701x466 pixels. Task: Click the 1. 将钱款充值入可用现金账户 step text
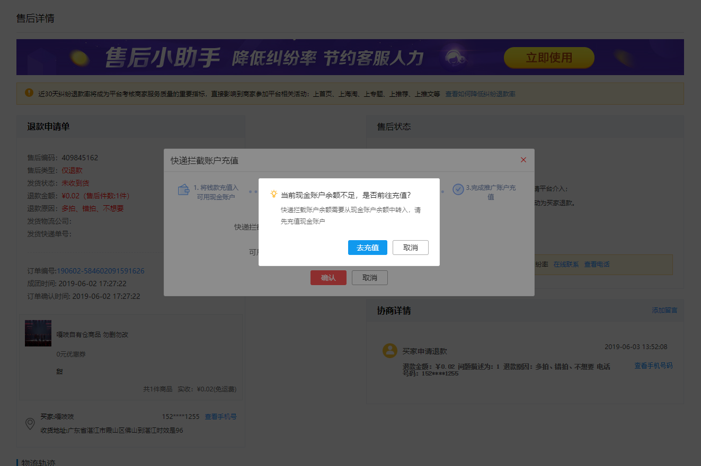coord(216,192)
